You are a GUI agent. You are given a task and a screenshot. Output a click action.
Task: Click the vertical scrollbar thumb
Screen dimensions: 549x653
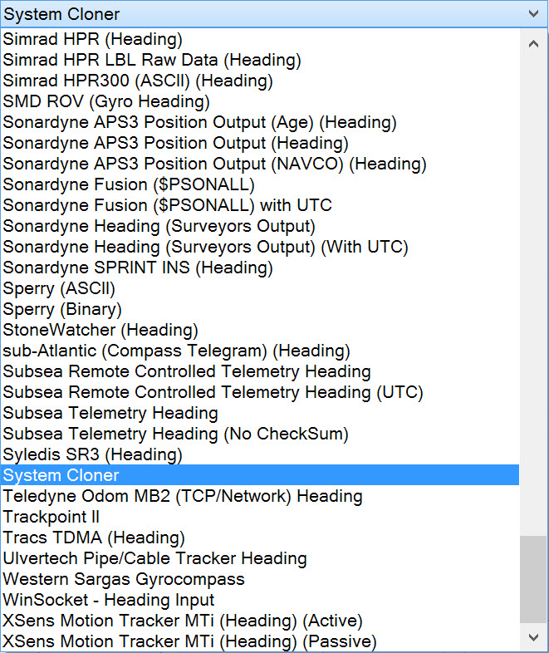point(533,579)
